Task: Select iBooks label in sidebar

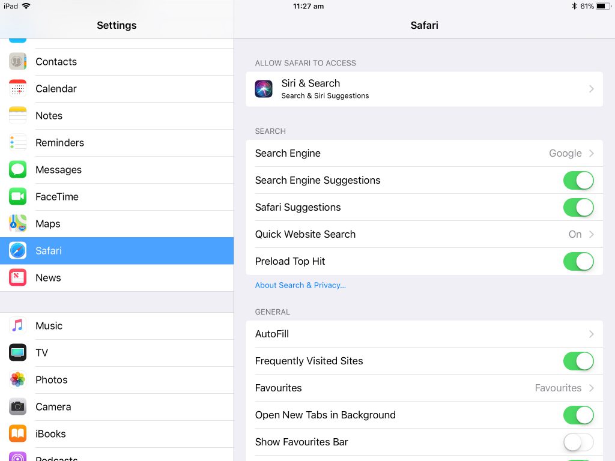Action: pos(50,434)
